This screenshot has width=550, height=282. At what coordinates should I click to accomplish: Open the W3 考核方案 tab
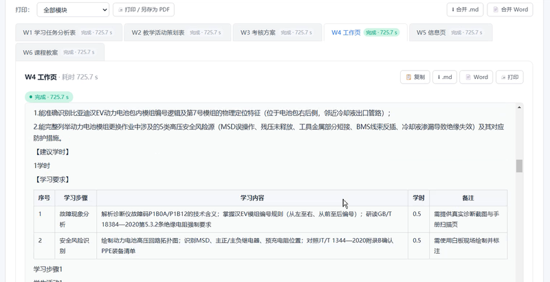pyautogui.click(x=277, y=32)
